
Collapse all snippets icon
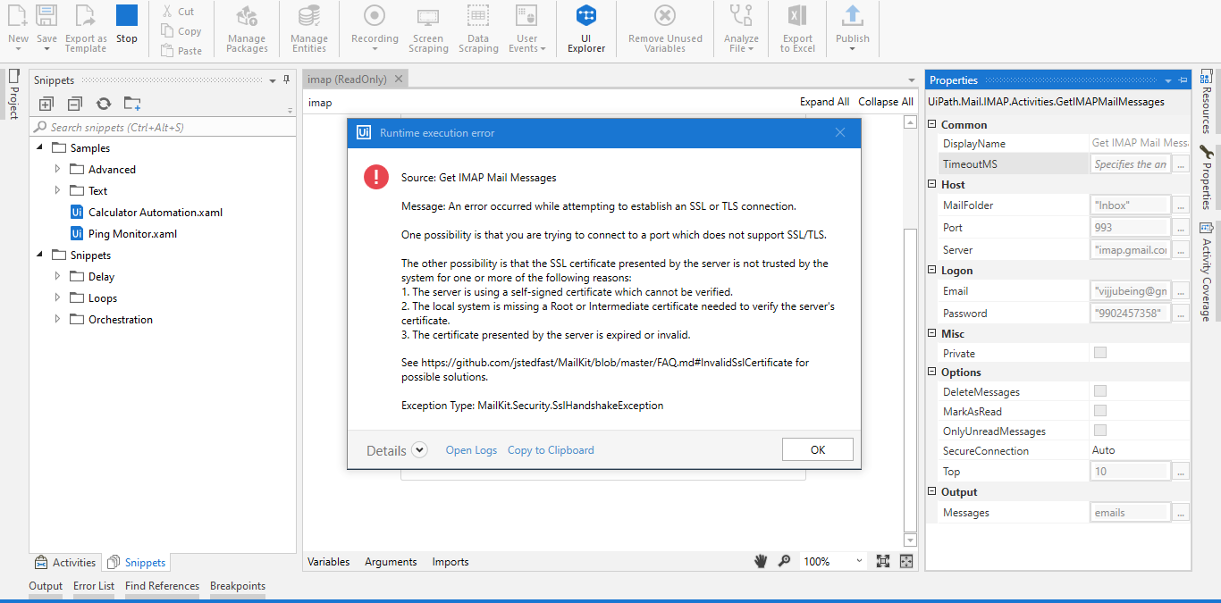coord(75,104)
